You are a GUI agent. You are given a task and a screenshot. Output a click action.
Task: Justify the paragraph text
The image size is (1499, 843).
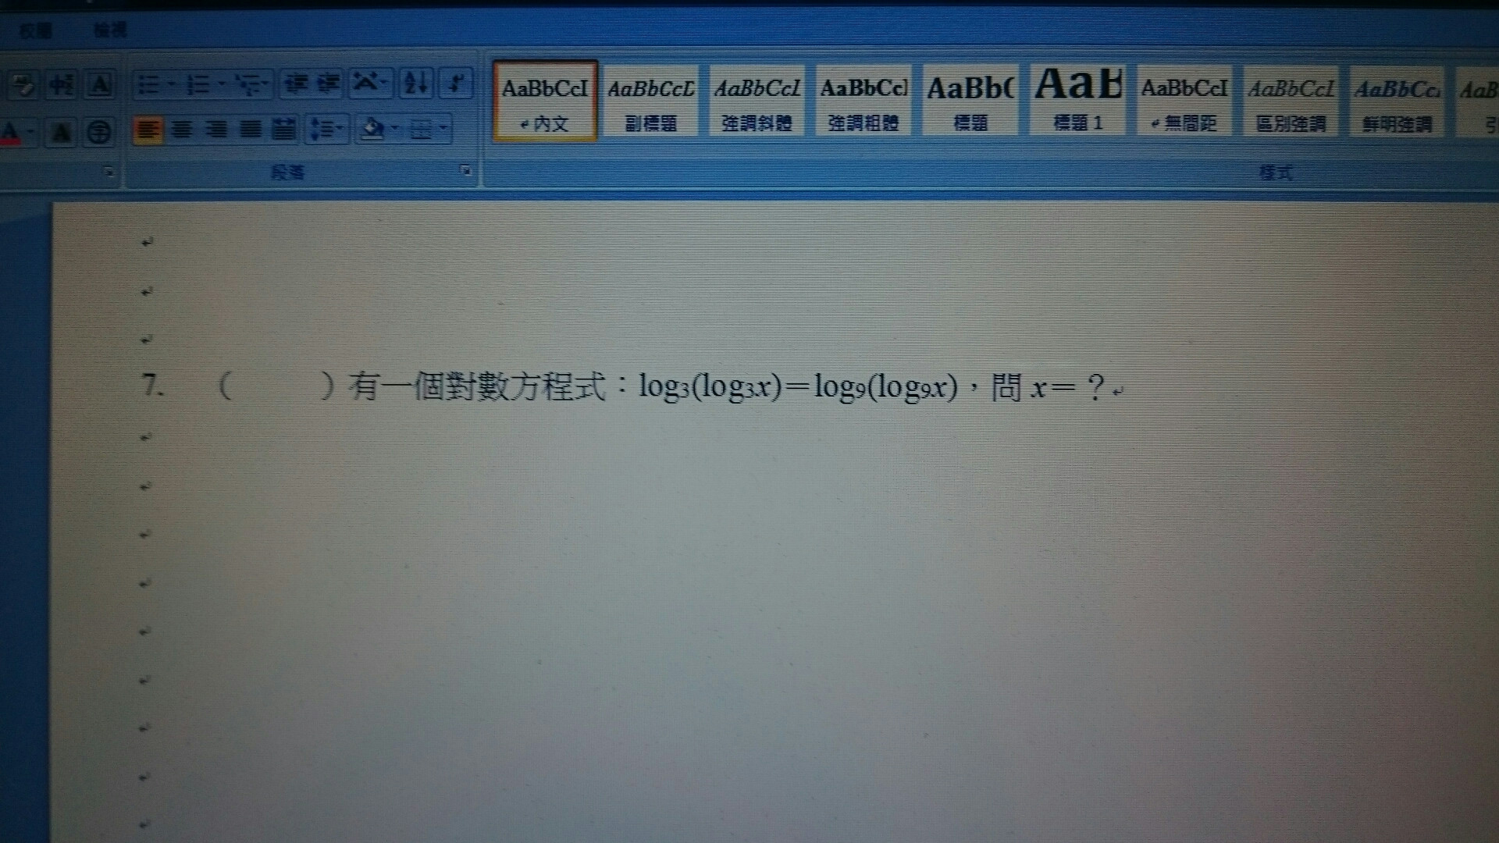pyautogui.click(x=250, y=130)
